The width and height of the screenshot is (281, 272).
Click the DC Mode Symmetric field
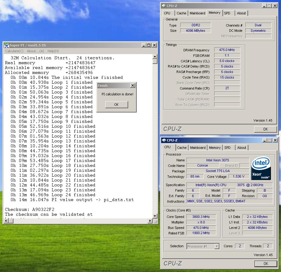[258, 31]
